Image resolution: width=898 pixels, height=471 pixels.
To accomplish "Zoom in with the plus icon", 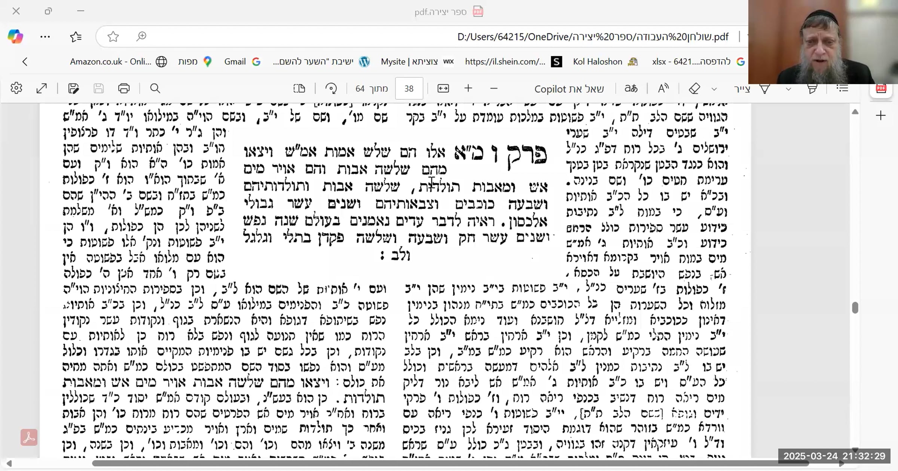I will click(x=468, y=88).
